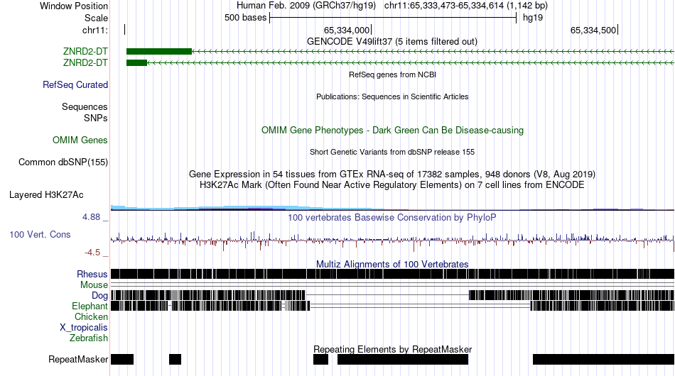Click the Dog alignment gap line
This screenshot has width=675, height=376.
click(387, 295)
